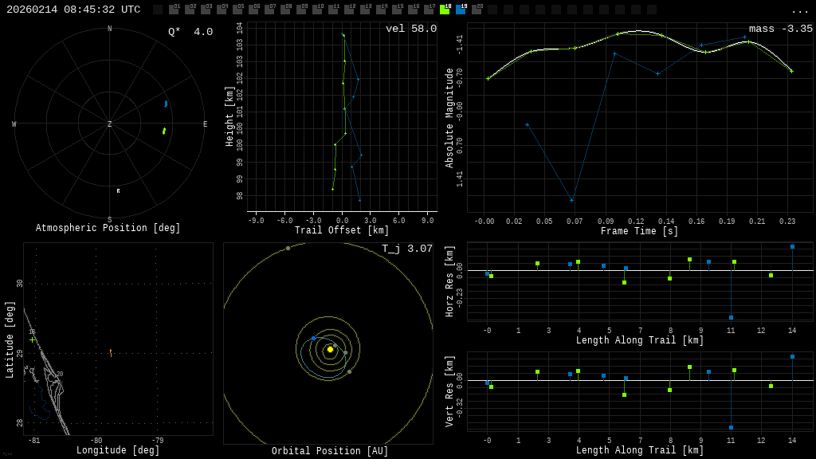Click the R radiant marker in the polar plot
The height and width of the screenshot is (459, 816).
click(x=118, y=191)
